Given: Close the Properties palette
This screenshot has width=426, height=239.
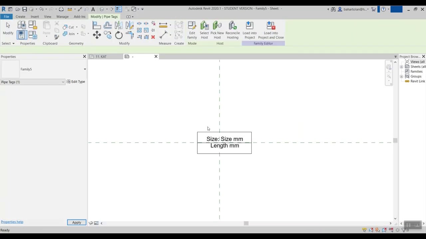Looking at the screenshot, I should point(85,56).
